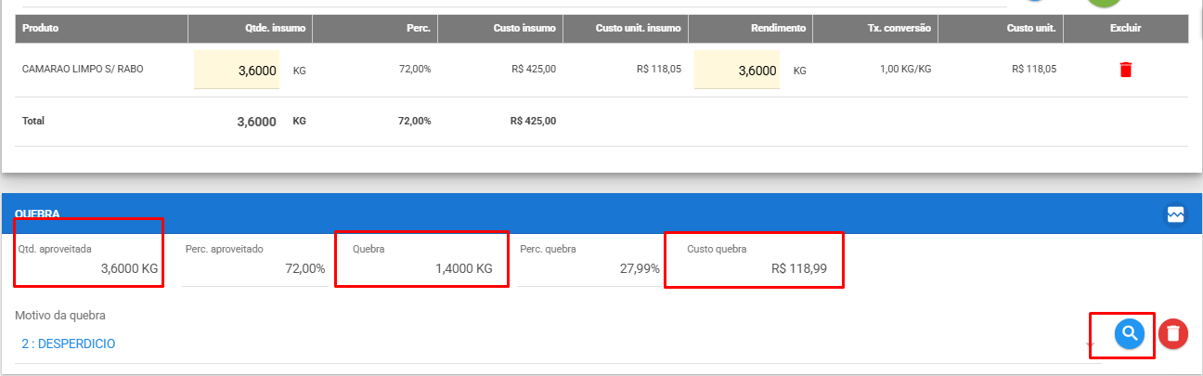Remove the quebra reason with red trash
Image resolution: width=1203 pixels, height=376 pixels.
pos(1173,333)
